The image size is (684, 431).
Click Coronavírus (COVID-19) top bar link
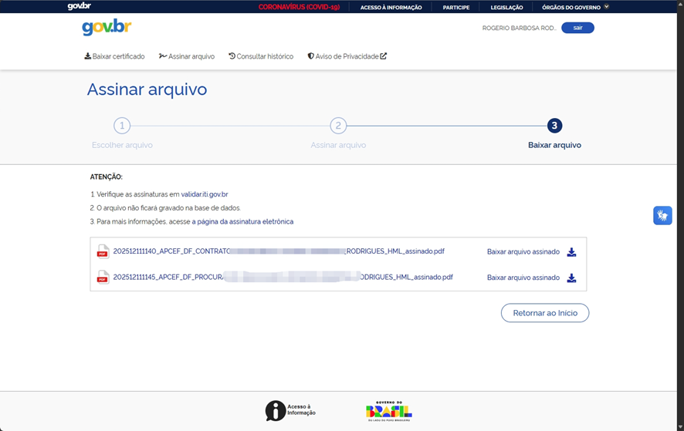[299, 7]
